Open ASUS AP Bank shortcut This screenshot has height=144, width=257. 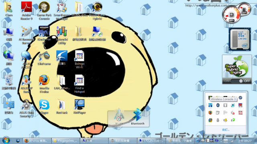pyautogui.click(x=27, y=84)
